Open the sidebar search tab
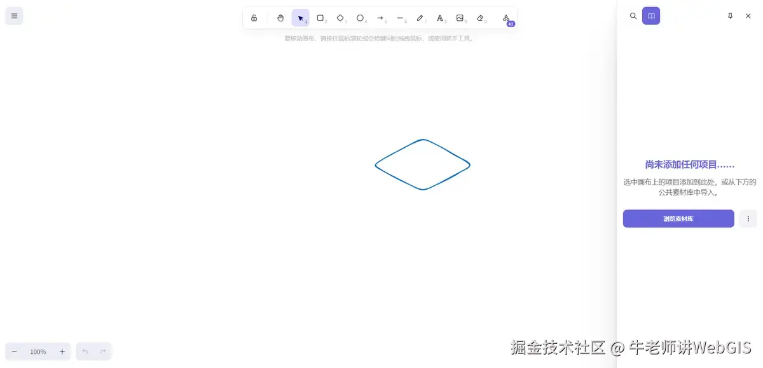763x368 pixels. 633,16
